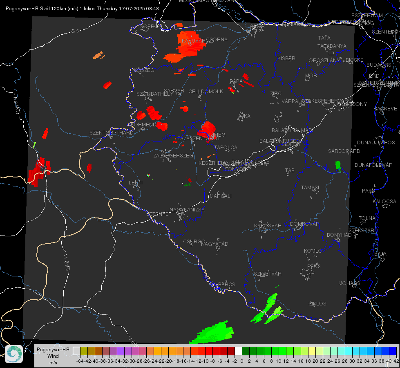Viewport: 400px width, 368px height.
Task: Select the KAPOSVAR city label
Action: (268, 225)
